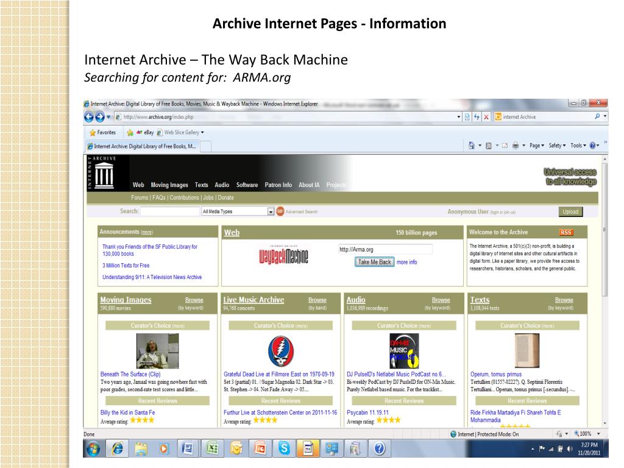Click the Take Me Back button
This screenshot has width=624, height=468.
[375, 262]
